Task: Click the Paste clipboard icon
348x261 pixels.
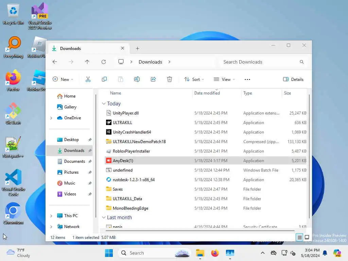Action: [x=121, y=79]
